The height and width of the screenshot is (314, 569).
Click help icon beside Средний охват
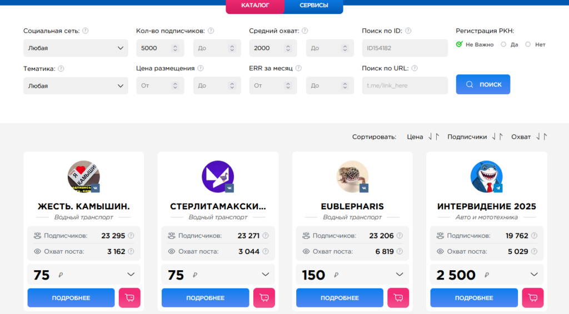click(x=305, y=31)
